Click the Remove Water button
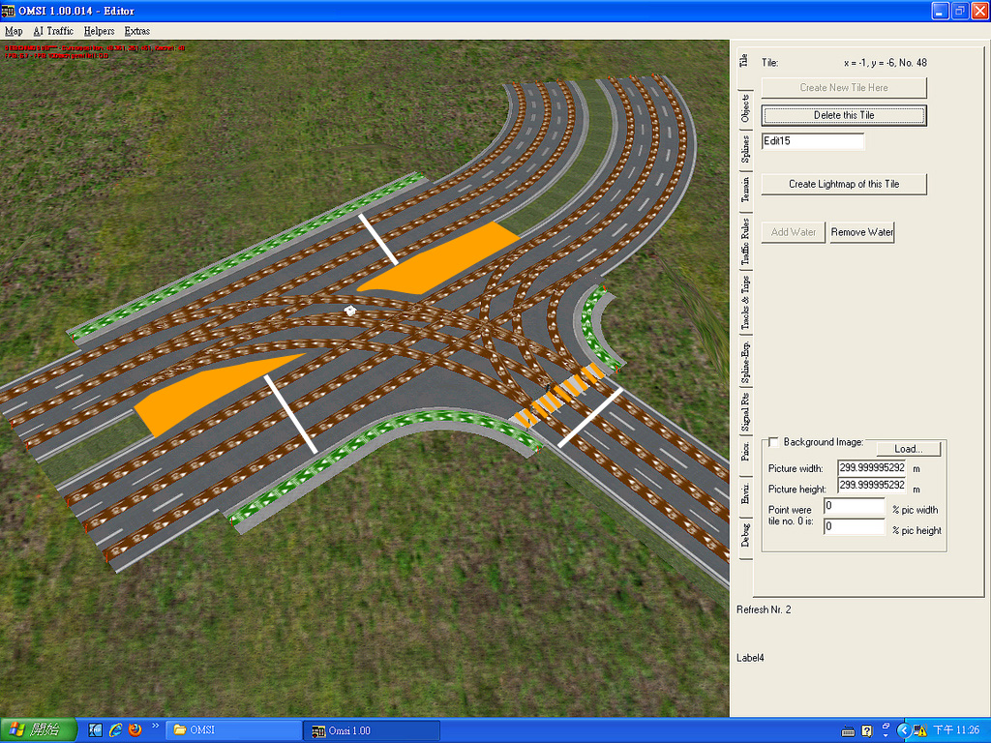Image resolution: width=991 pixels, height=743 pixels. [862, 232]
